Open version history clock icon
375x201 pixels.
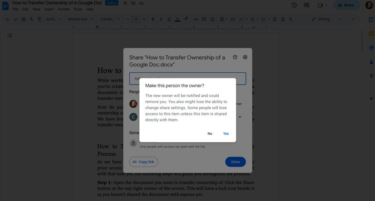pyautogui.click(x=294, y=5)
